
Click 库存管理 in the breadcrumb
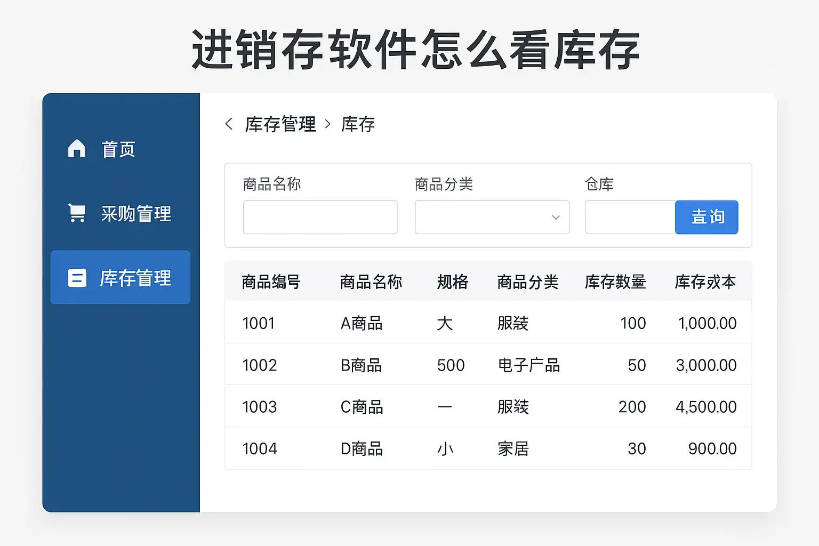point(280,124)
